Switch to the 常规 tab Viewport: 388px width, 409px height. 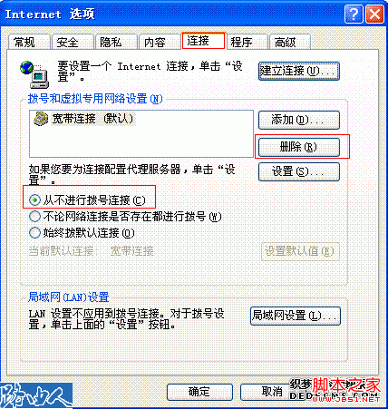[29, 42]
